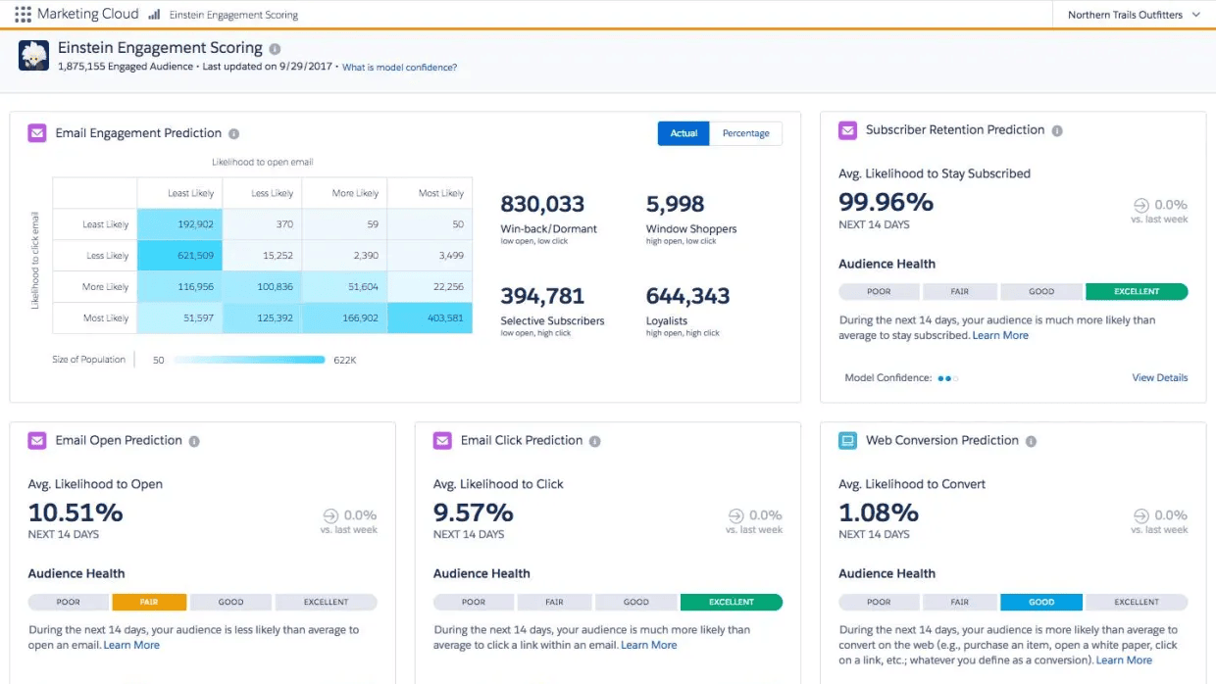Viewport: 1216px width, 684px height.
Task: Click the envelope icon on Email Open Prediction
Action: [36, 441]
